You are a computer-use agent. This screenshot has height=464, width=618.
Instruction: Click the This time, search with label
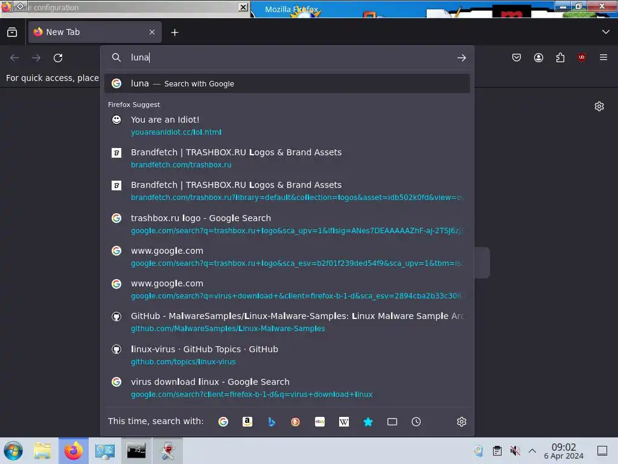[x=156, y=421]
